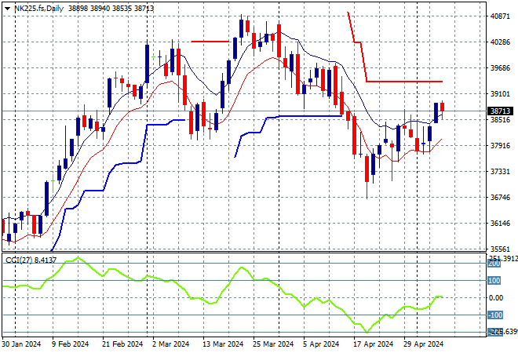The height and width of the screenshot is (353, 518).
Task: Click the 5 Apr 2024 date label
Action: coord(321,344)
